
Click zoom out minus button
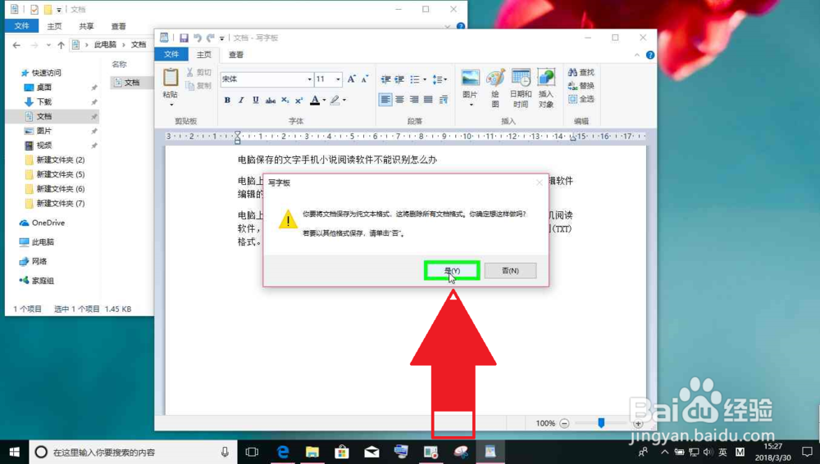point(564,423)
